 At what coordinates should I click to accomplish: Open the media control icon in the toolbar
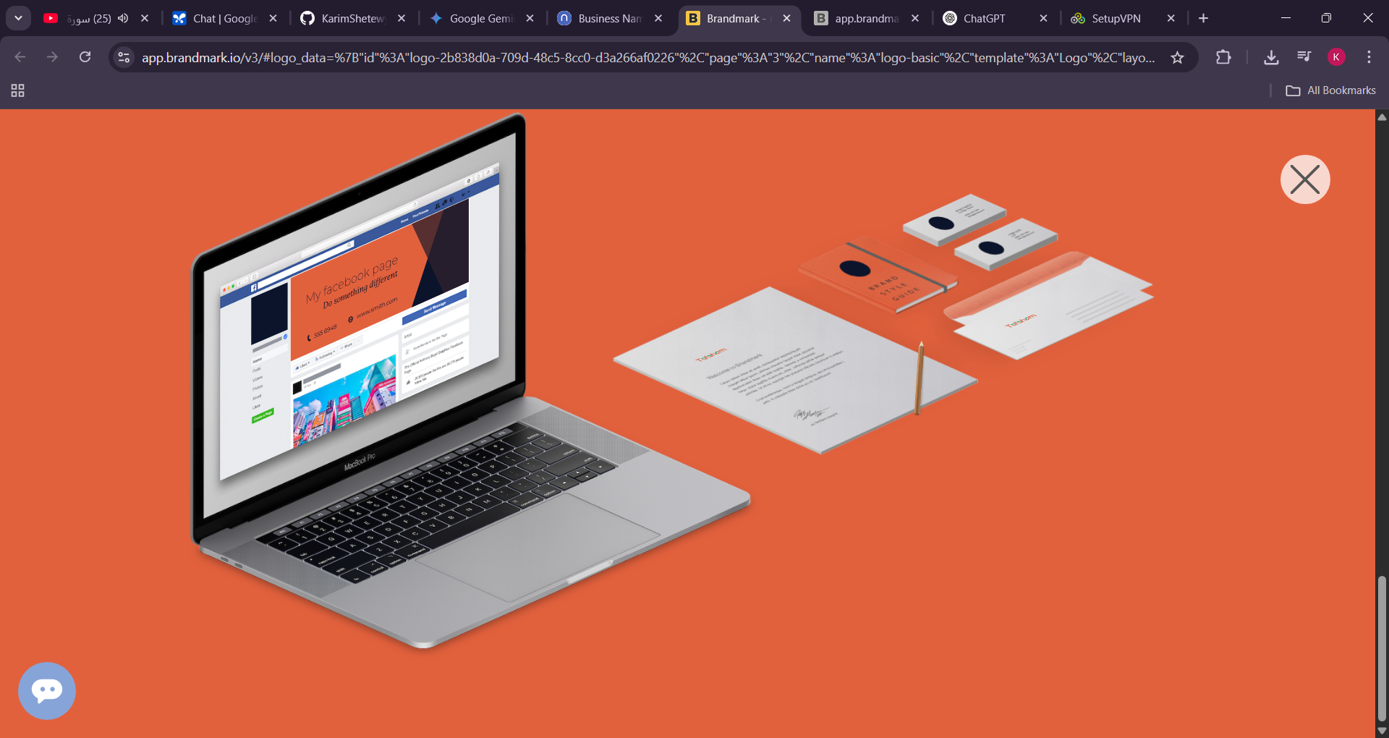point(1304,56)
